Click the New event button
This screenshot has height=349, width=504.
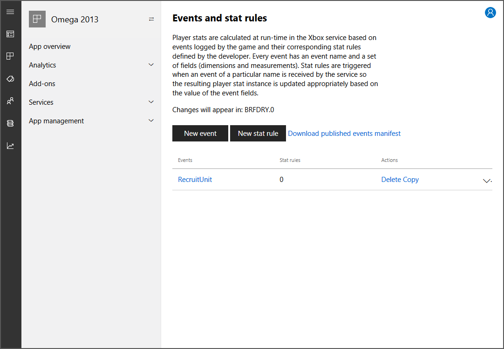(200, 133)
